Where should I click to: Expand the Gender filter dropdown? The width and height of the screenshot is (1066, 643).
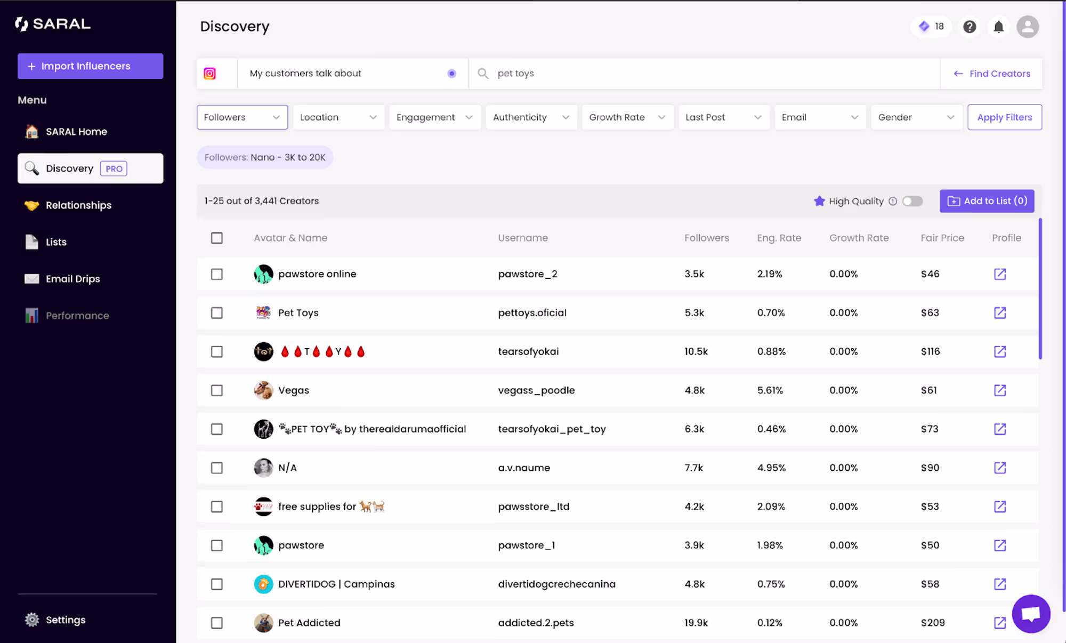(x=916, y=117)
